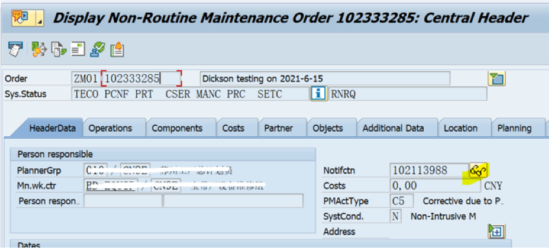
Task: Go to the Additional Data tab
Action: coord(393,128)
